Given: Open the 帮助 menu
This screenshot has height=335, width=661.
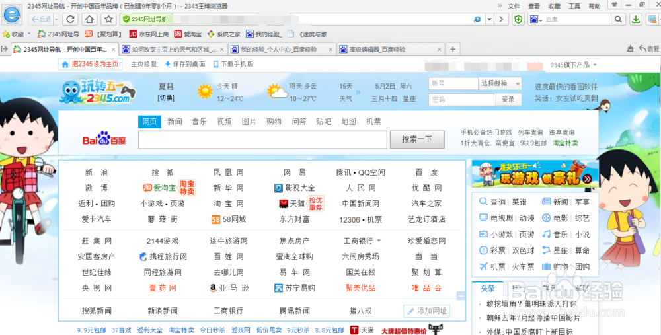Looking at the screenshot, I should (x=594, y=6).
